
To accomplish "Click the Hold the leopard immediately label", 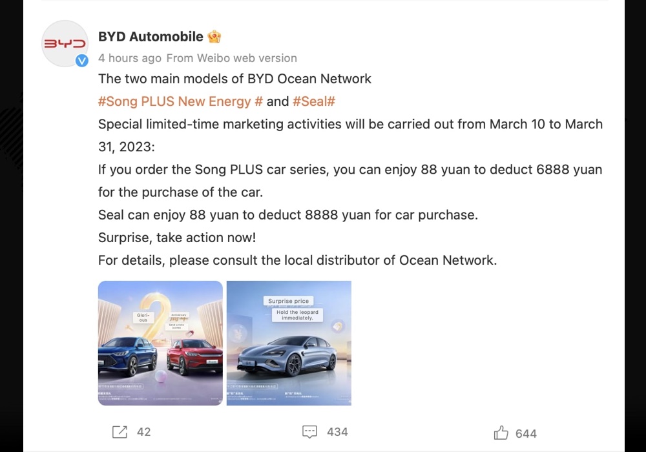I will click(297, 315).
